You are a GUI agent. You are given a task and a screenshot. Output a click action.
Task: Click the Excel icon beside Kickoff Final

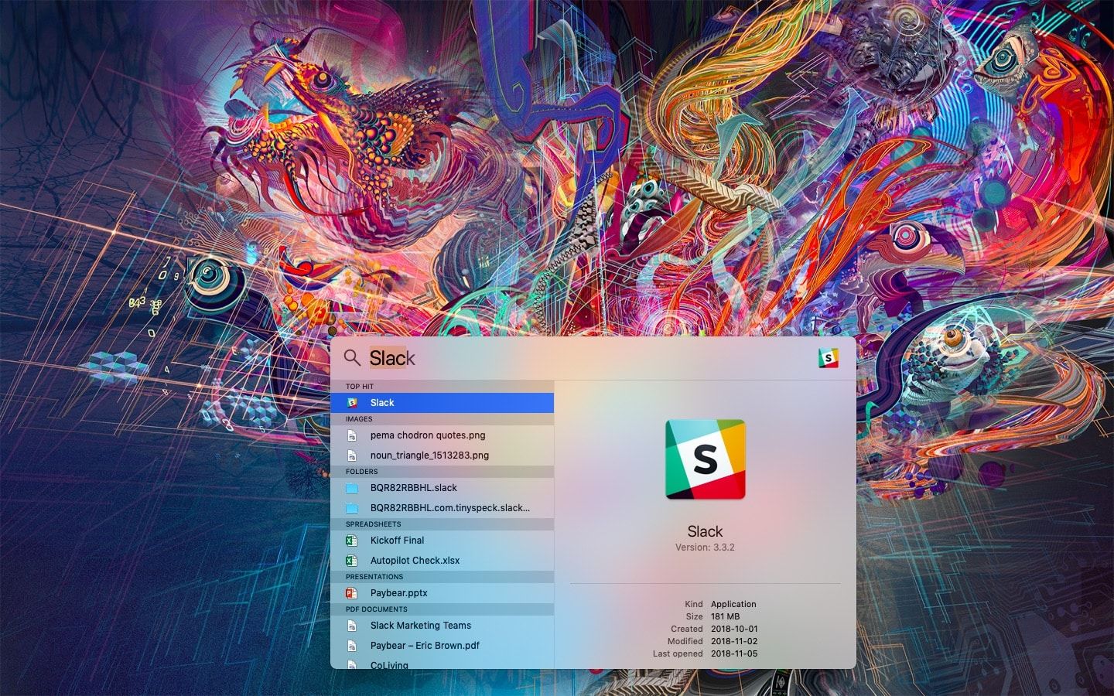[351, 541]
